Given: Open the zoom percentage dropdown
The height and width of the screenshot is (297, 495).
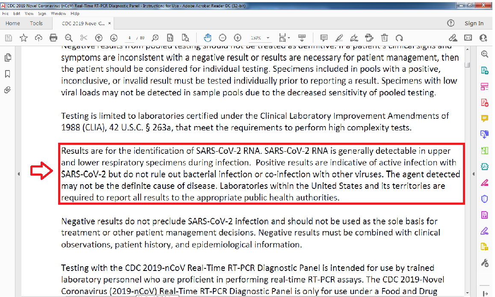Looking at the screenshot, I should pos(268,38).
